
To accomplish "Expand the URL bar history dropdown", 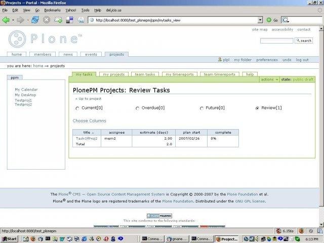I will (x=260, y=20).
